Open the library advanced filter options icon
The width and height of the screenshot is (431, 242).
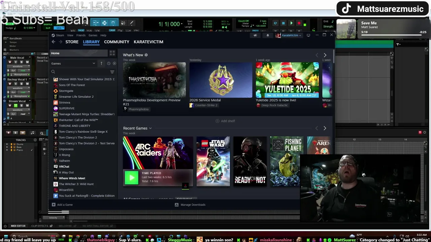pos(112,72)
